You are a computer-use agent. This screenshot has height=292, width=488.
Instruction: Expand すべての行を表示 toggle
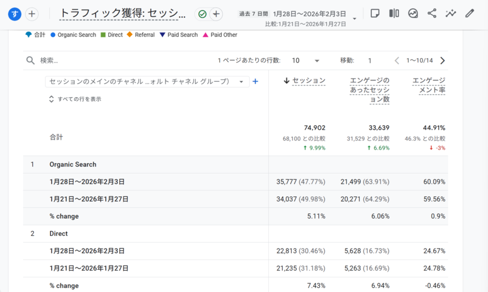75,99
